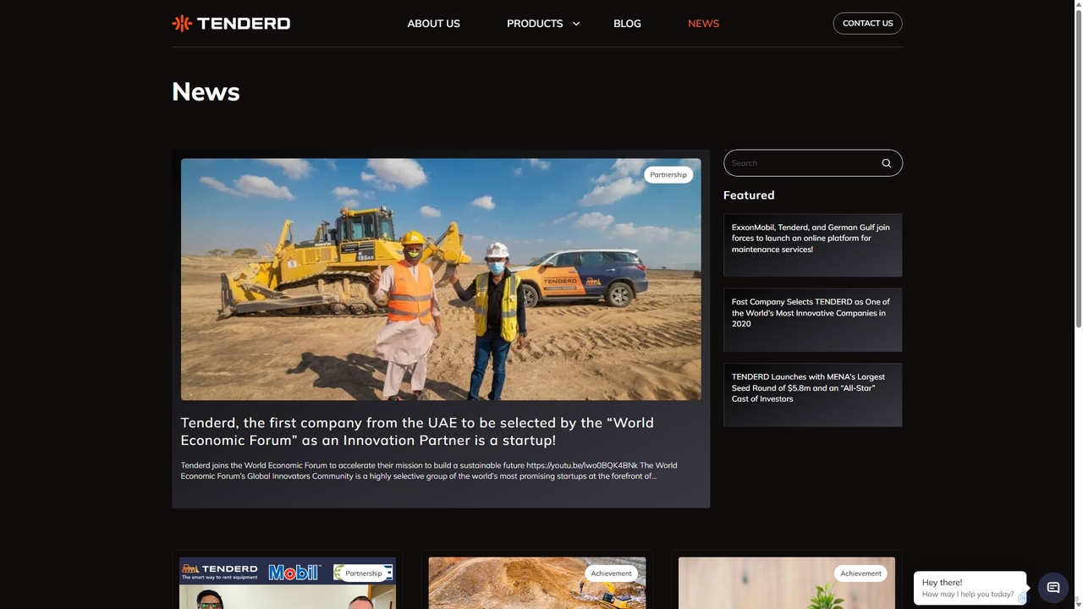Open featured Fast Company Selects TENDERD article
Image resolution: width=1083 pixels, height=609 pixels.
(812, 320)
